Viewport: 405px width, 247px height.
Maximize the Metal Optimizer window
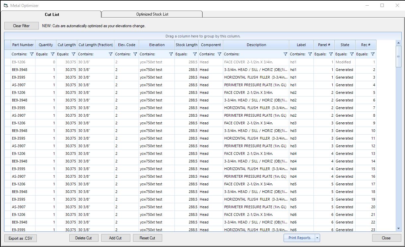tap(382, 5)
